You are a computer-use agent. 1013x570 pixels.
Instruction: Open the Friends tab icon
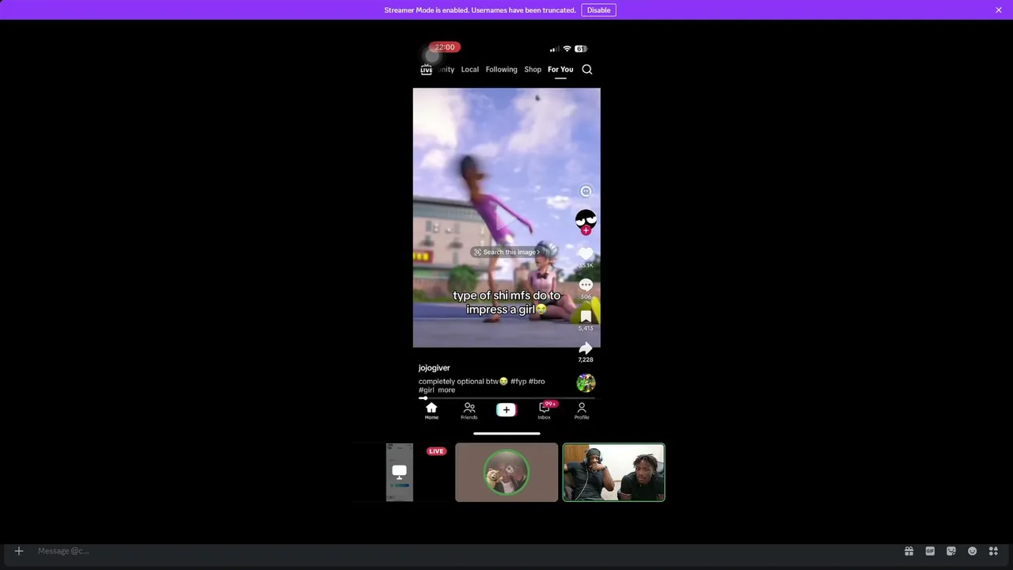click(469, 411)
